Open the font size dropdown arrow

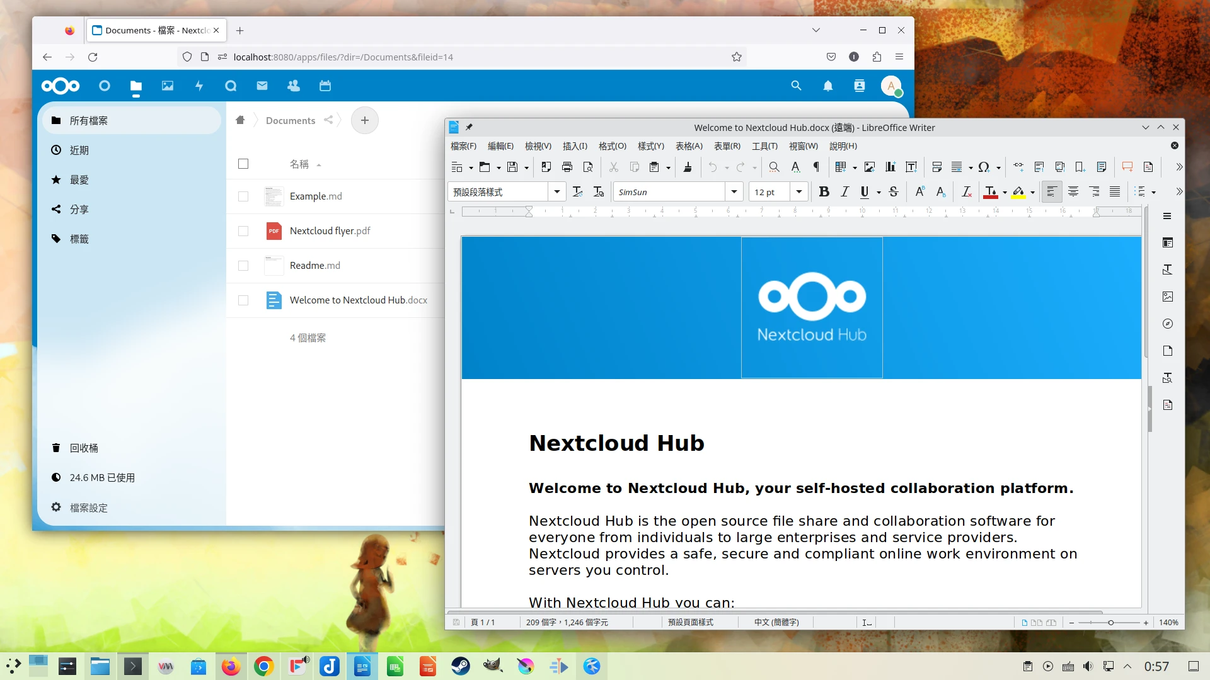click(798, 192)
